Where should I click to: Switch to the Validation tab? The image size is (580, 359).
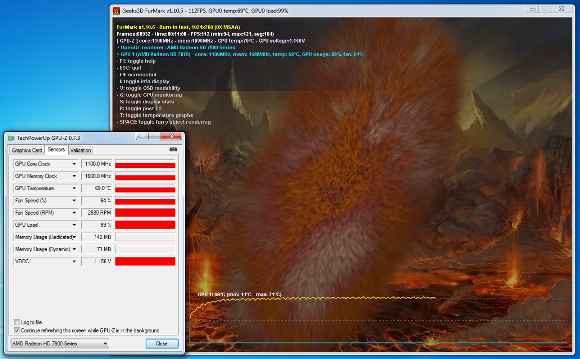80,150
